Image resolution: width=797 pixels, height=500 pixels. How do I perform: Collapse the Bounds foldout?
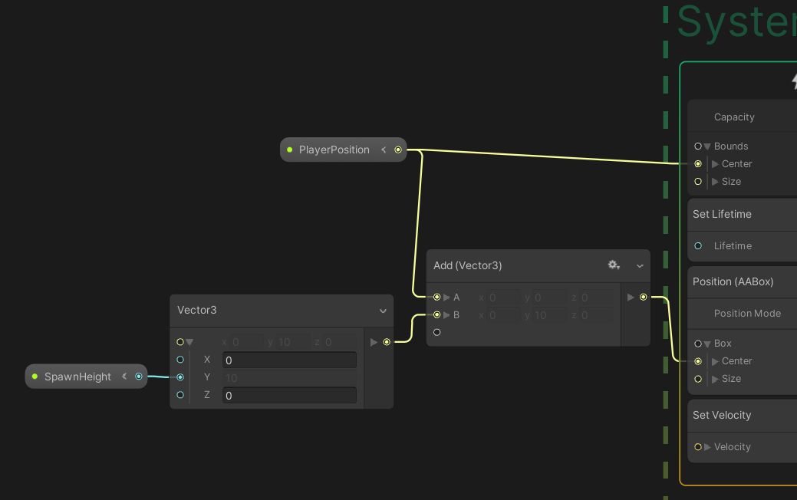(707, 146)
